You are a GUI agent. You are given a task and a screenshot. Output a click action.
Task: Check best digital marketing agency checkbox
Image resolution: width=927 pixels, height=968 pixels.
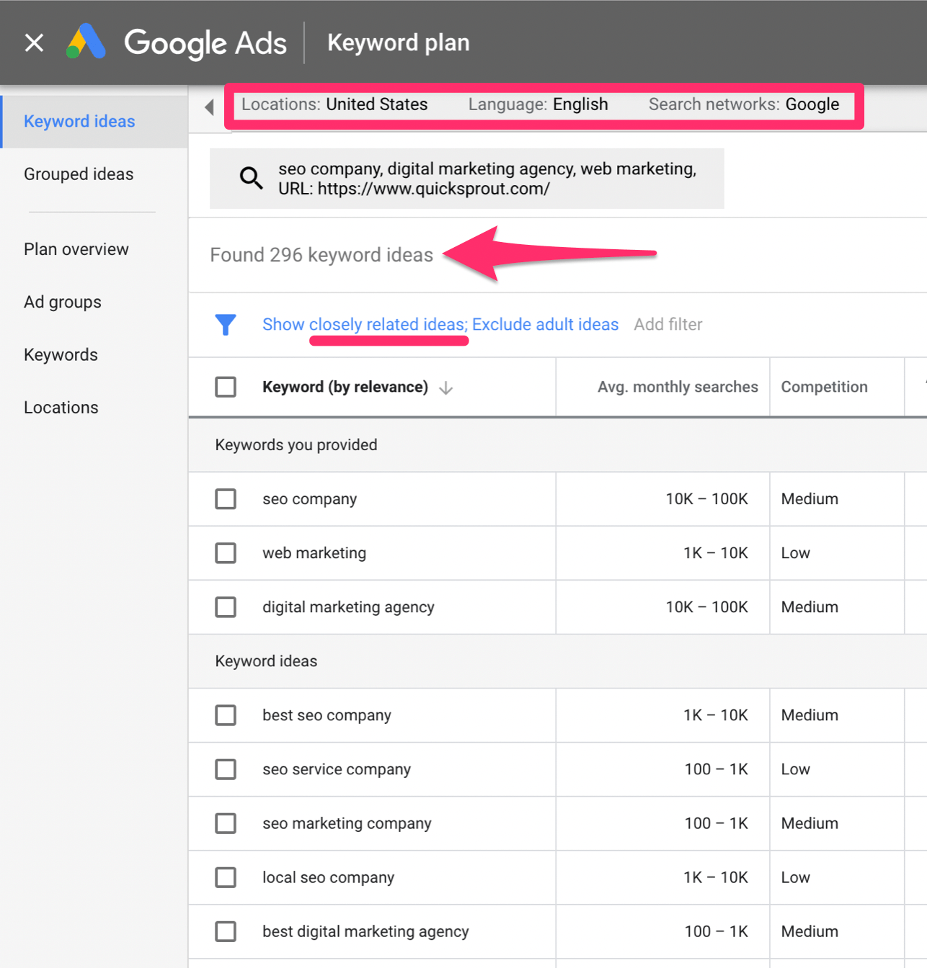226,931
